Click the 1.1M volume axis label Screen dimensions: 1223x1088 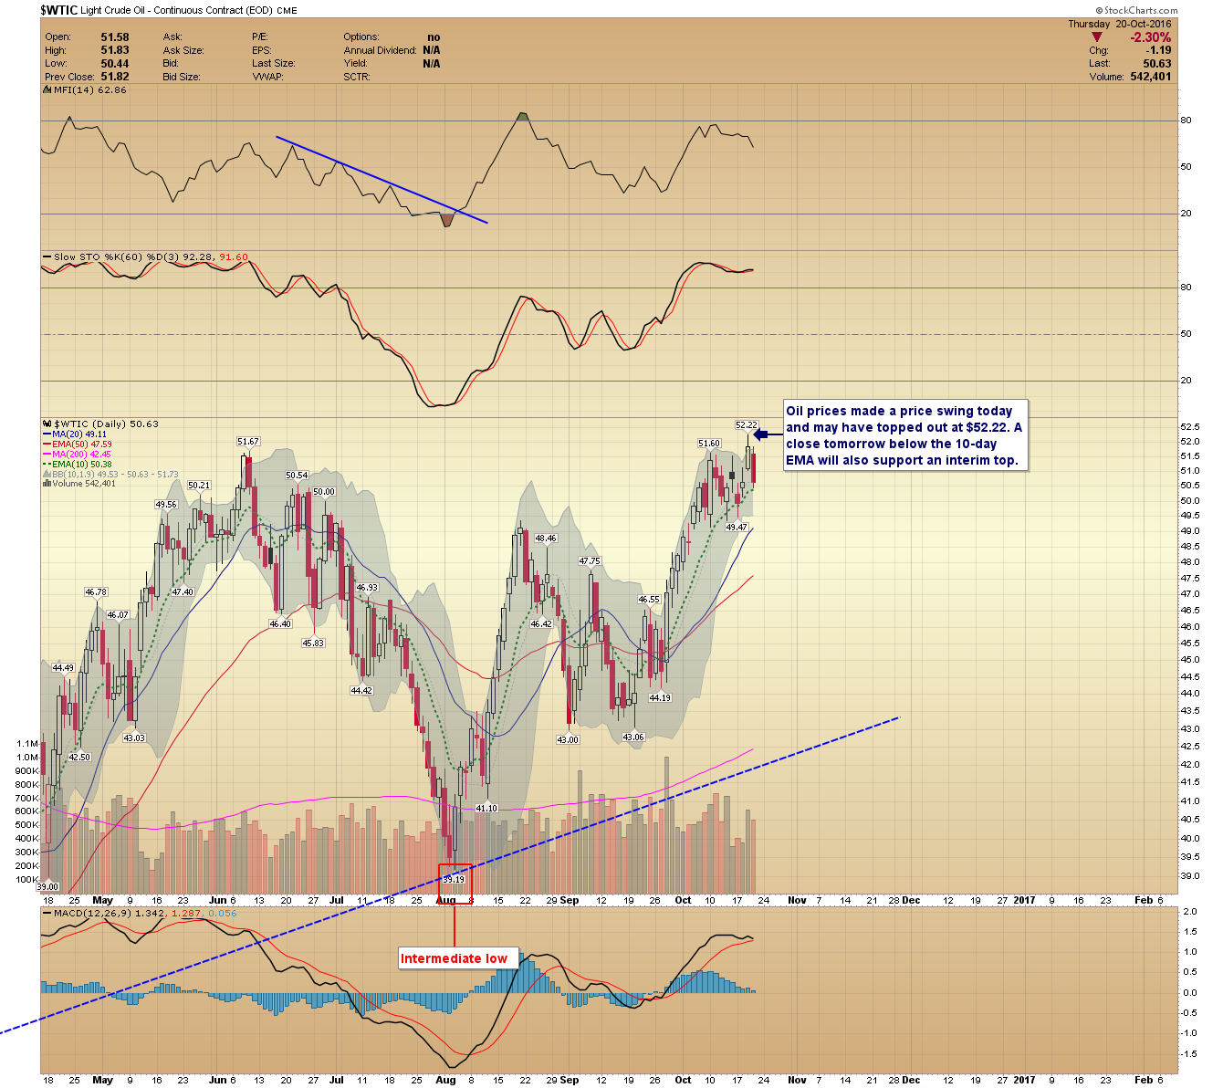26,744
